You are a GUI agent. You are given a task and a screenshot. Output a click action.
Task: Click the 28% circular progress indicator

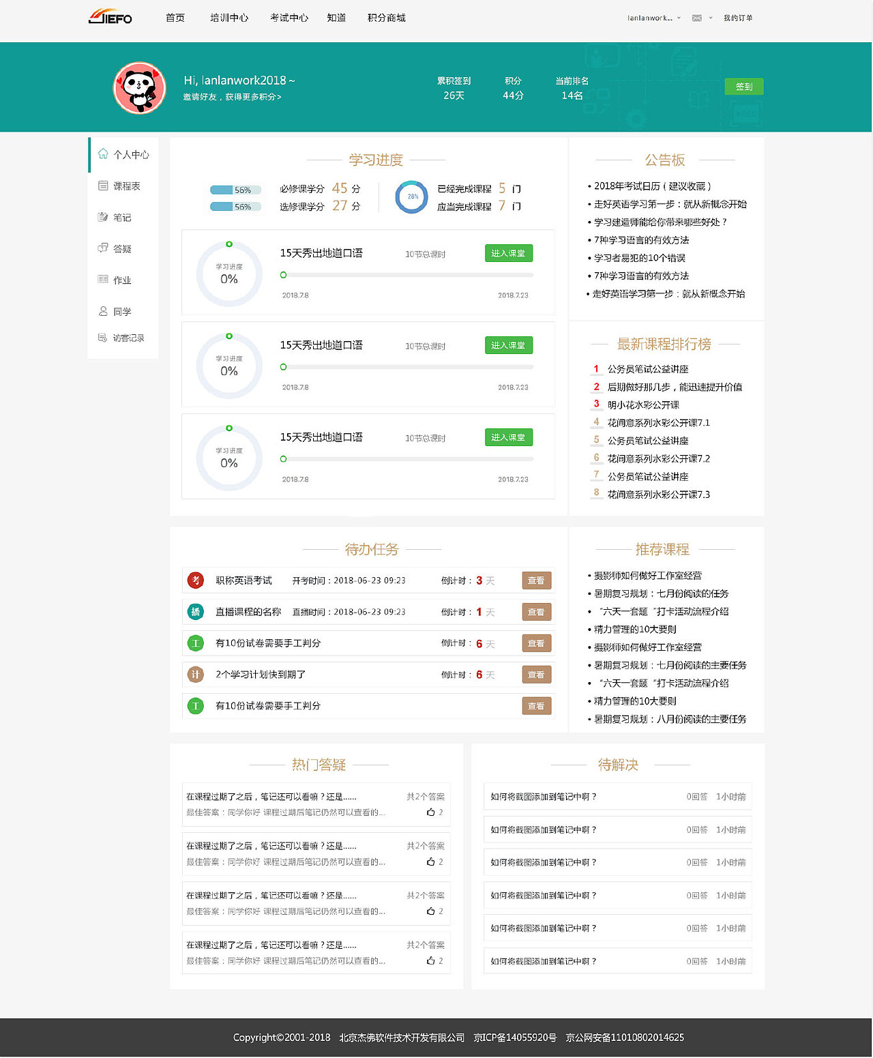411,197
